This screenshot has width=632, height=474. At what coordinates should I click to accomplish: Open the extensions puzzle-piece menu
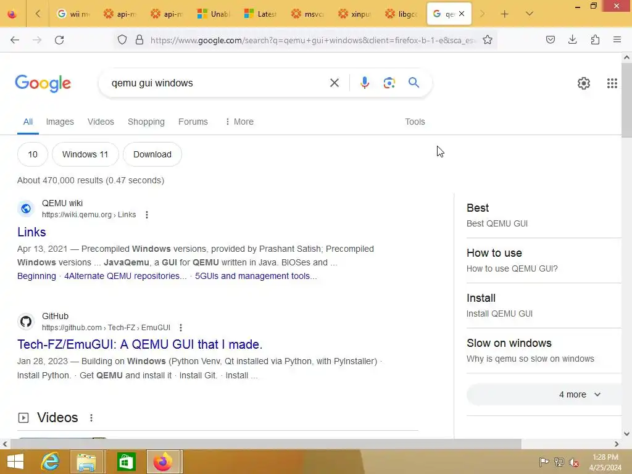click(x=595, y=39)
